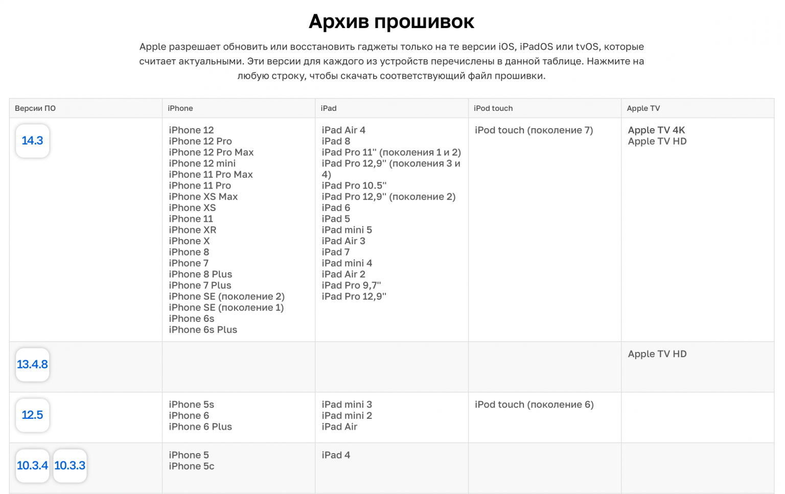Screen dimensions: 785x494
Task: Choose iPhone 12 Pro firmware
Action: pos(200,142)
